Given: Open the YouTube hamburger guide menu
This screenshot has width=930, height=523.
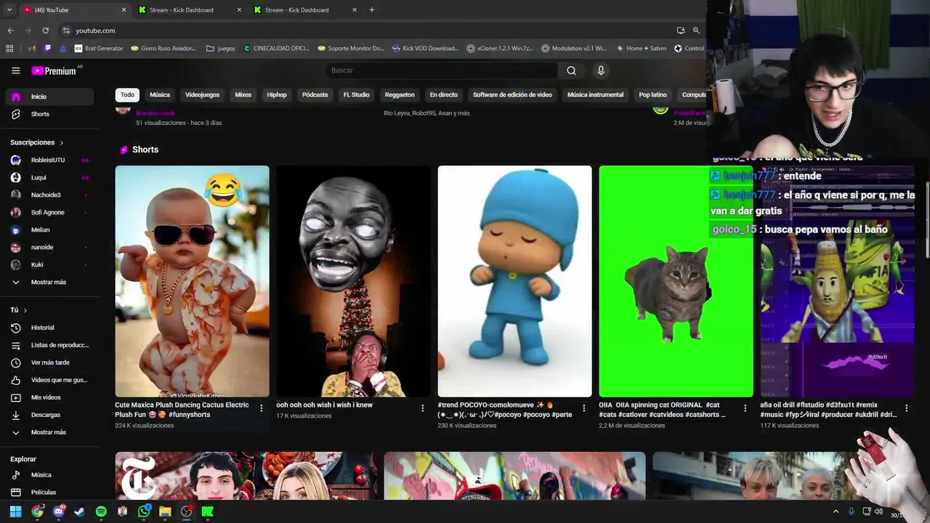Looking at the screenshot, I should [15, 70].
